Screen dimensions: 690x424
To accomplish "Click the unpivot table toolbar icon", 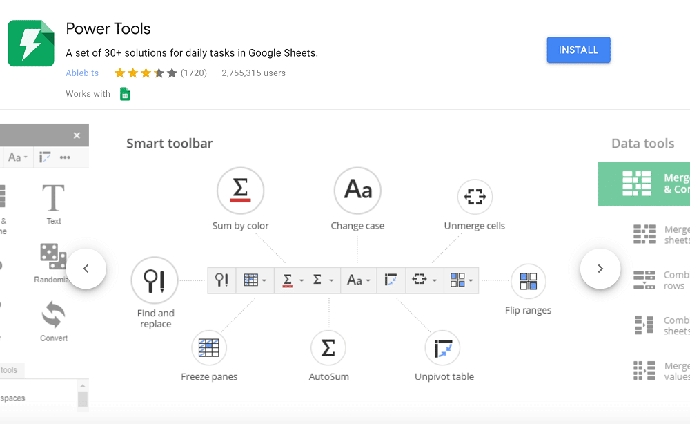I will pyautogui.click(x=391, y=280).
